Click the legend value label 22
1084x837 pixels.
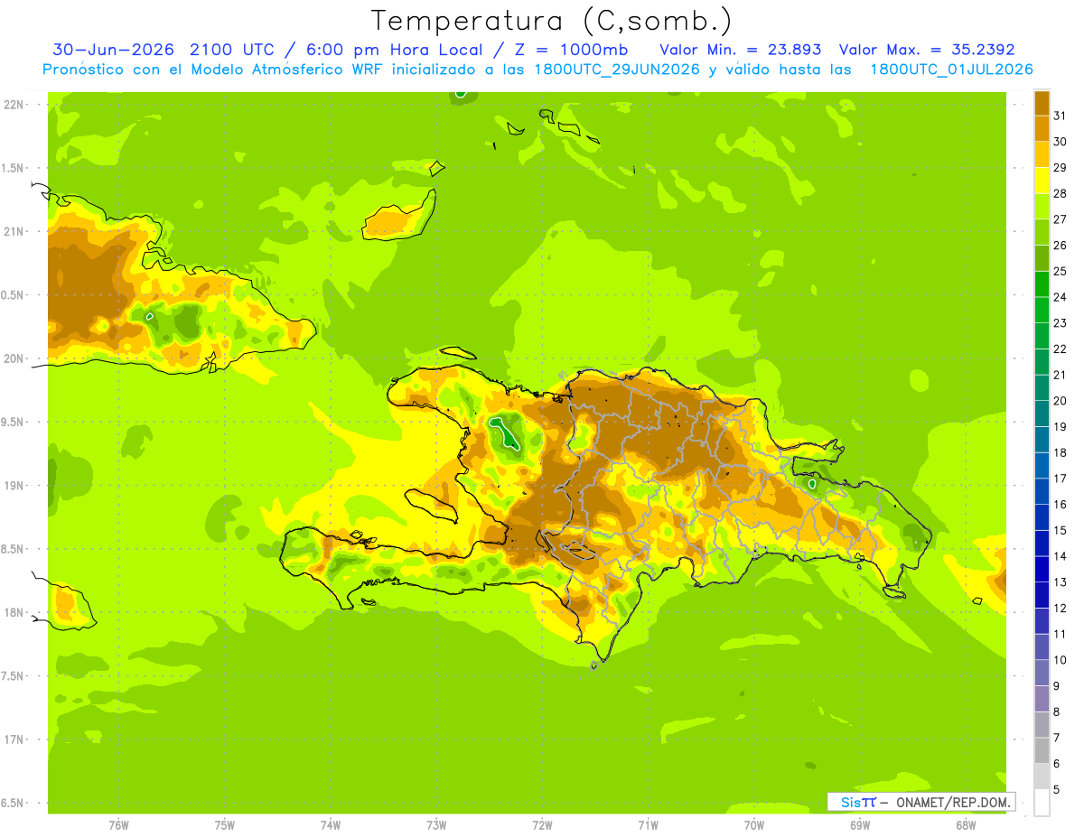[1061, 349]
